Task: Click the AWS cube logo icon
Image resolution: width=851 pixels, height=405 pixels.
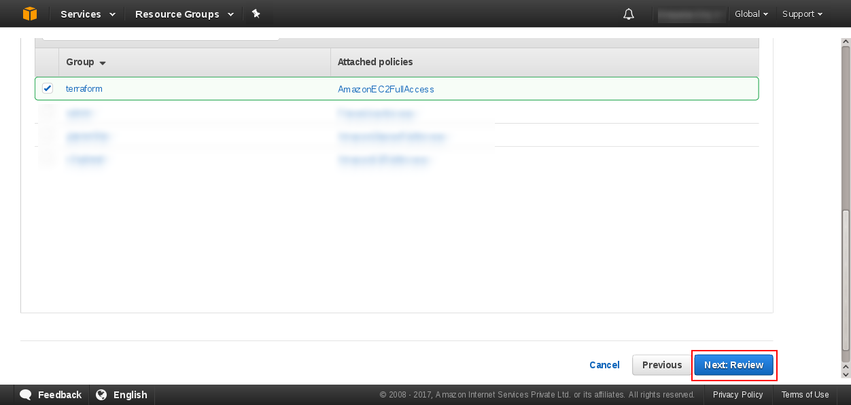Action: tap(30, 14)
